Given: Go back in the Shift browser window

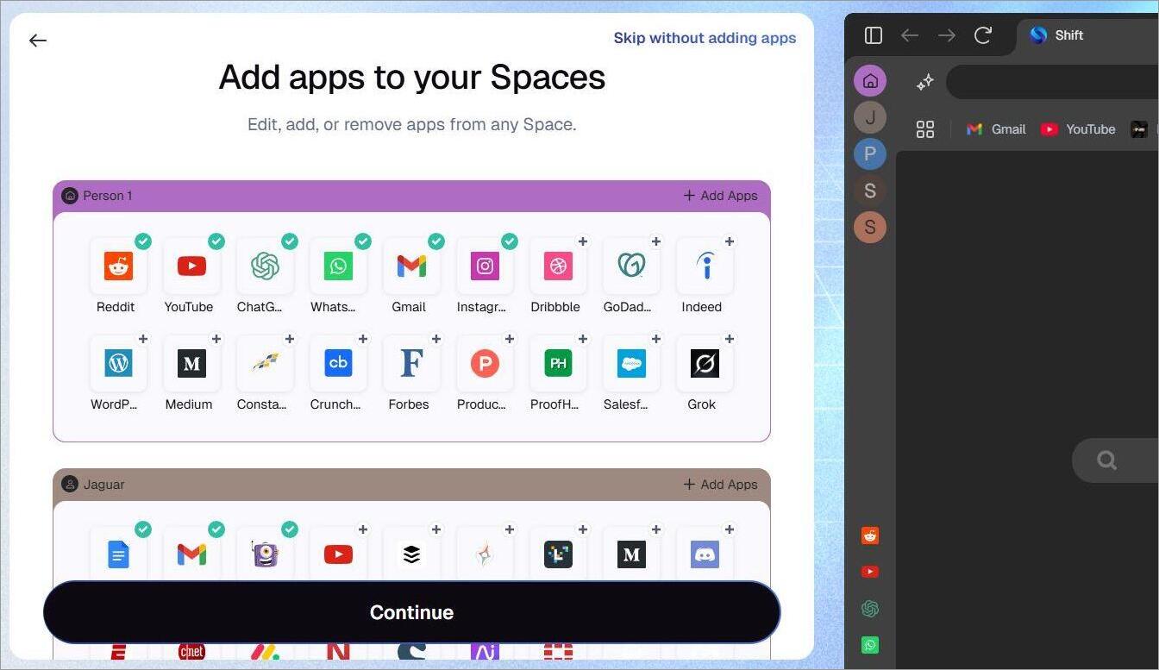Looking at the screenshot, I should coord(910,35).
